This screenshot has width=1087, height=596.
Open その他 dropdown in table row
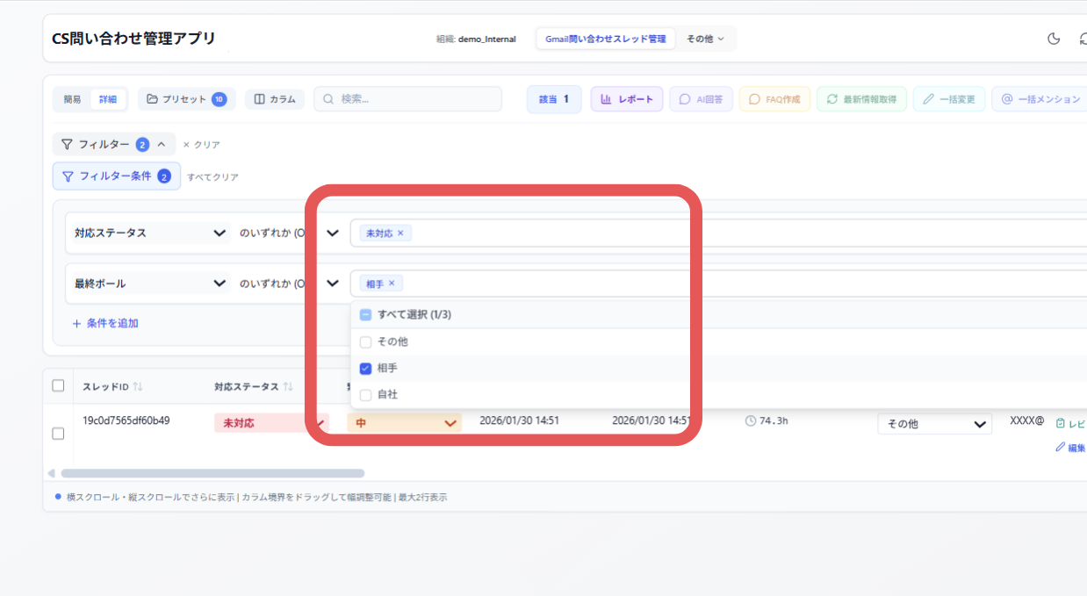[x=935, y=424]
